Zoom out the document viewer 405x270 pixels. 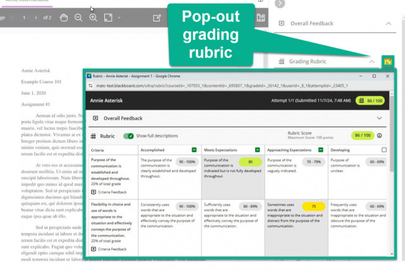tap(78, 18)
